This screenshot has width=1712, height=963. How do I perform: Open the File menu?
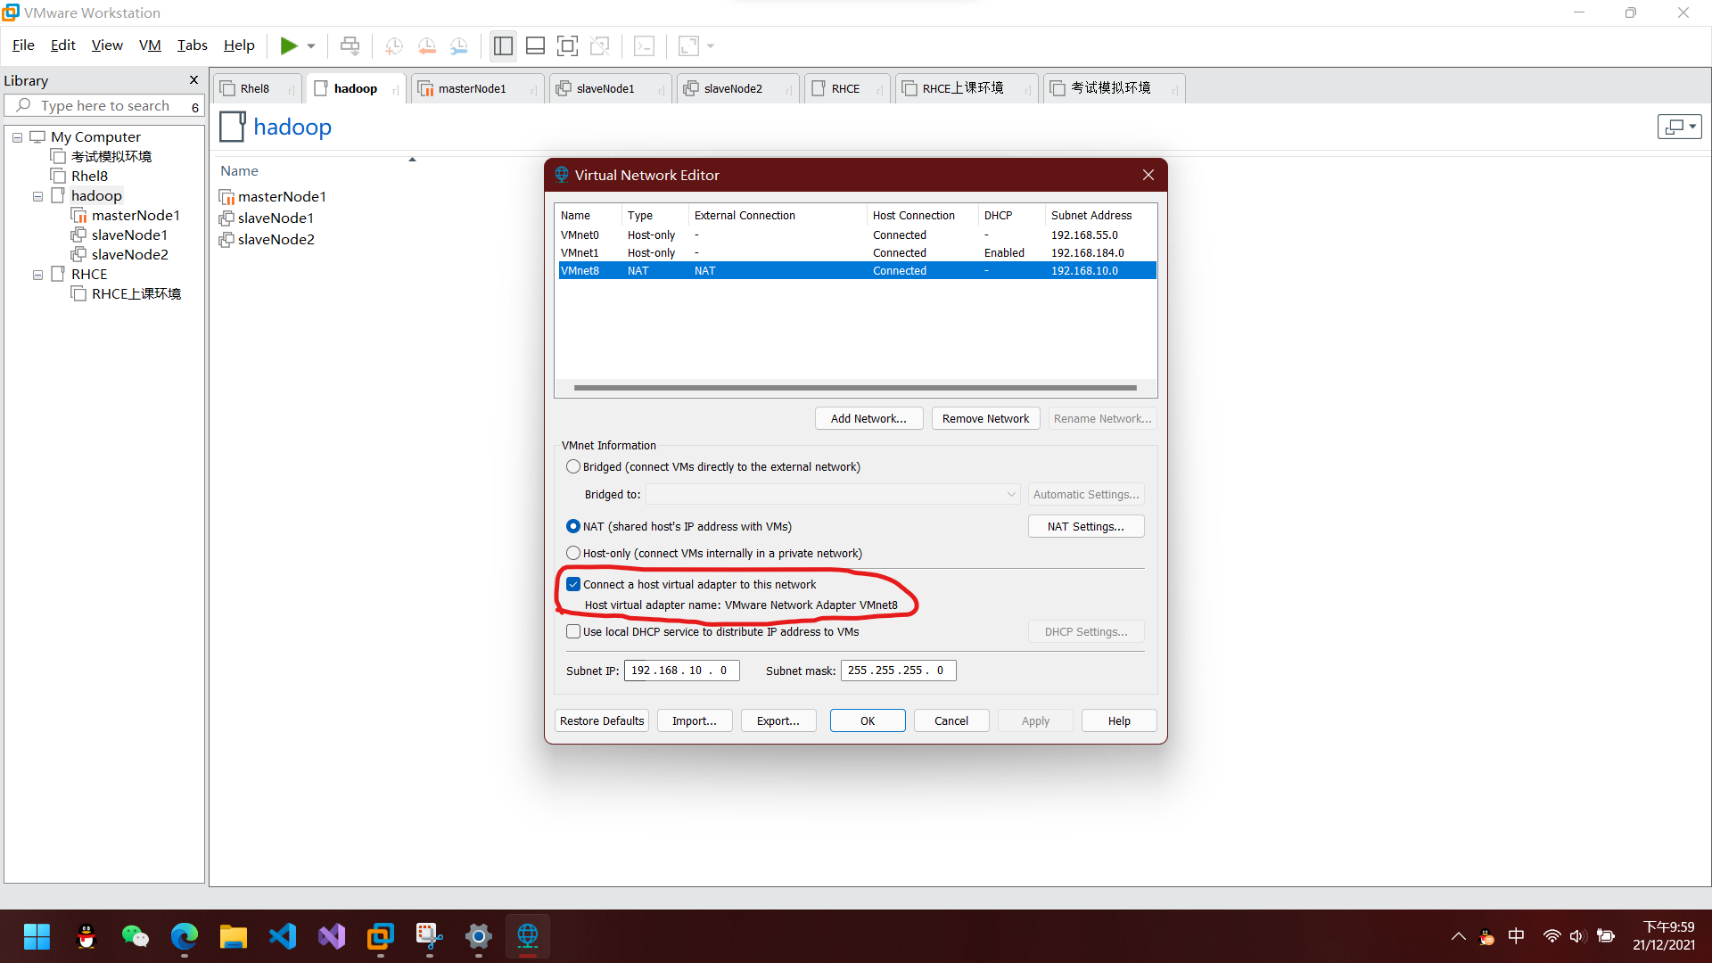(23, 45)
